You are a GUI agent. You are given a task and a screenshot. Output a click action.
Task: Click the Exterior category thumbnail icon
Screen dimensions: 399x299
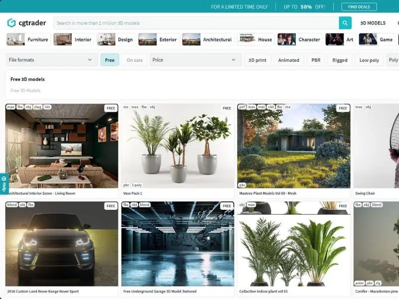pyautogui.click(x=147, y=39)
